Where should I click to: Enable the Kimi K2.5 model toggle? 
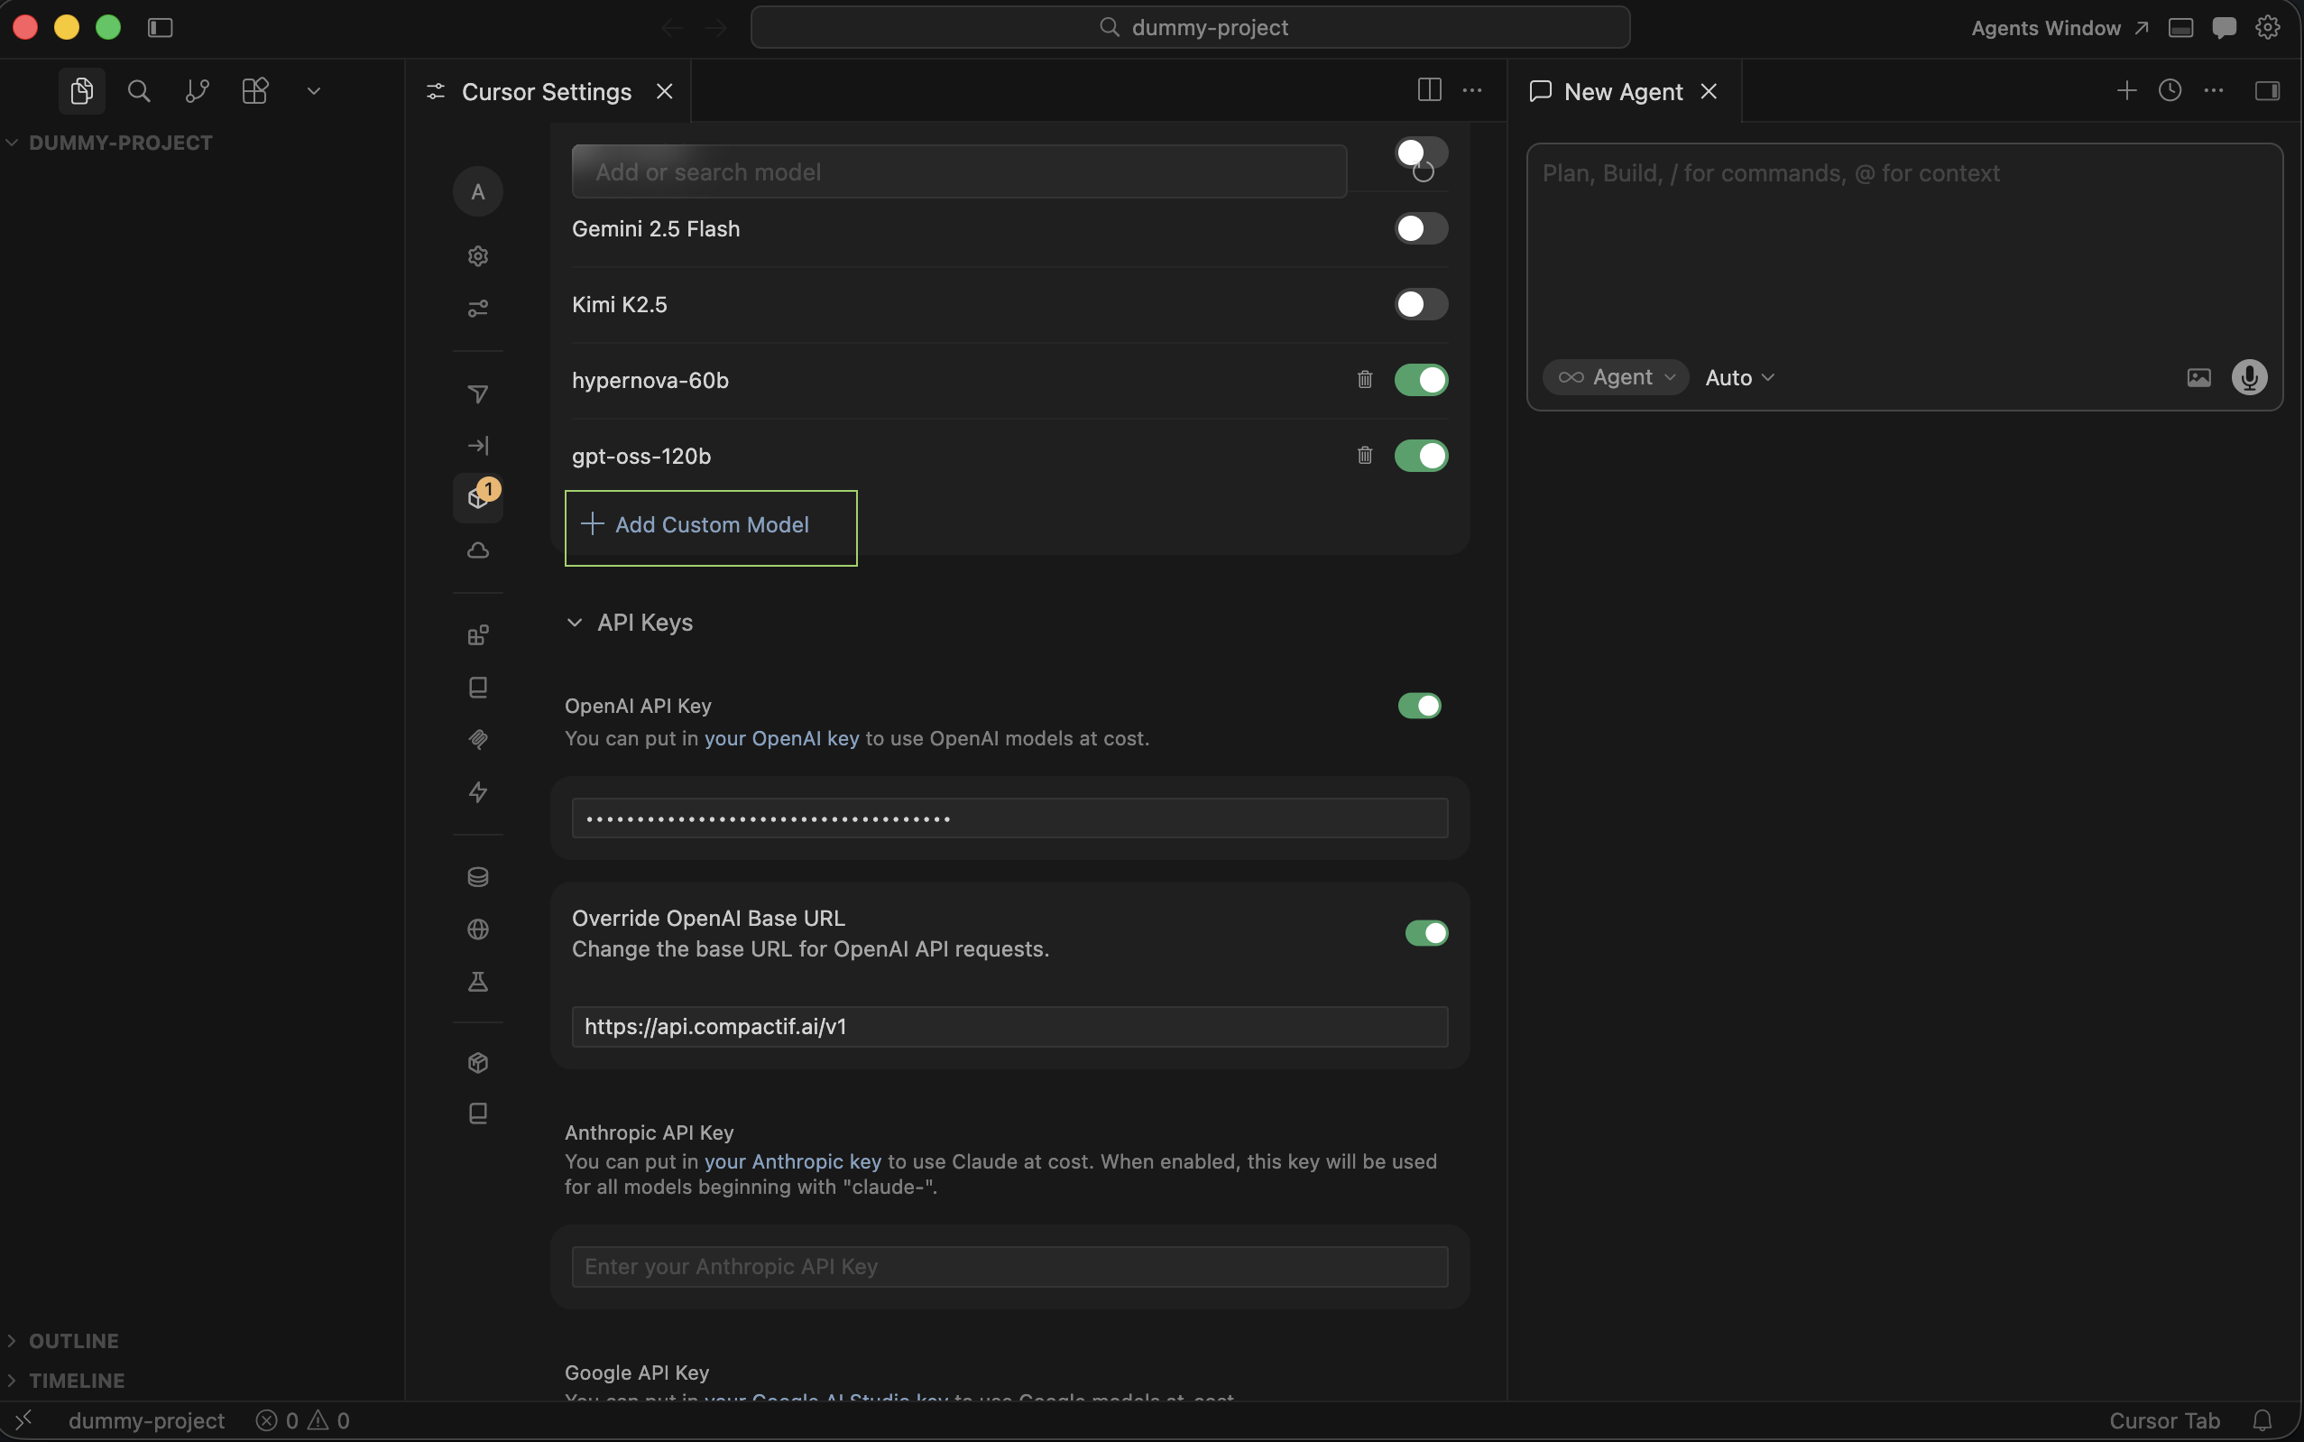[1422, 304]
